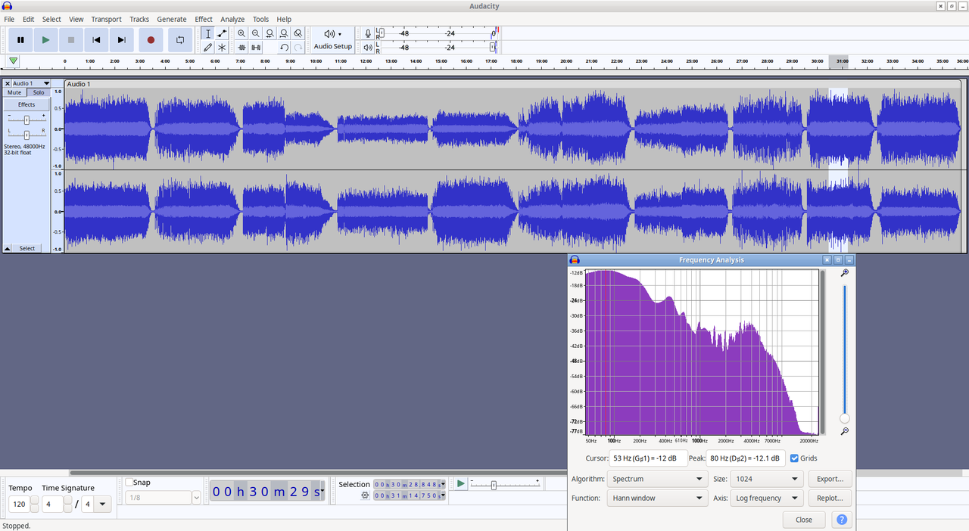Image resolution: width=969 pixels, height=531 pixels.
Task: Click the Zoom In magnifier icon
Action: tap(241, 33)
